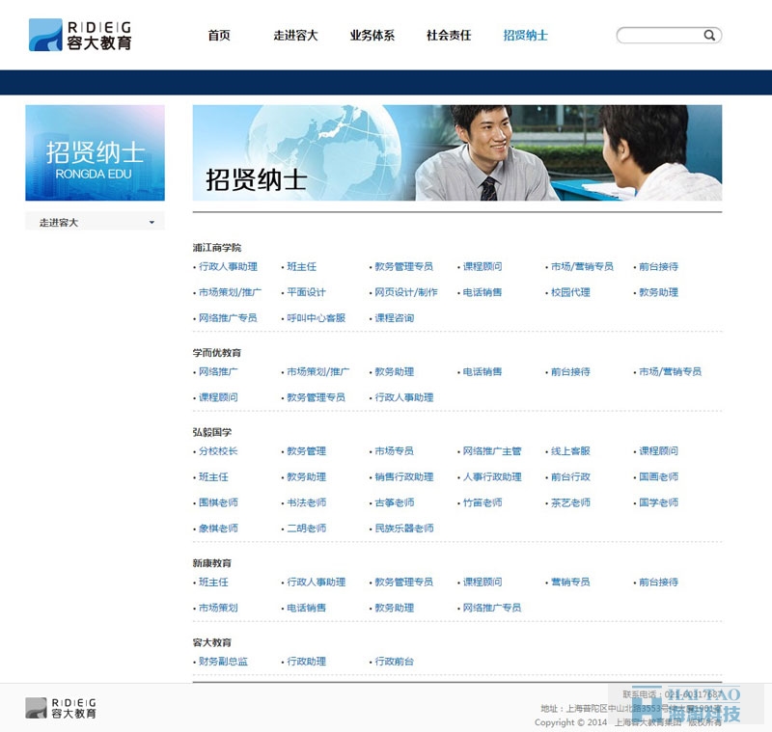This screenshot has height=732, width=772.
Task: Click the 弘毅国学 section heading
Action: click(x=211, y=432)
